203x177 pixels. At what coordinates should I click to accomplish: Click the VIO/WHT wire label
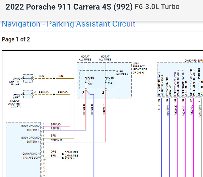[184, 110]
